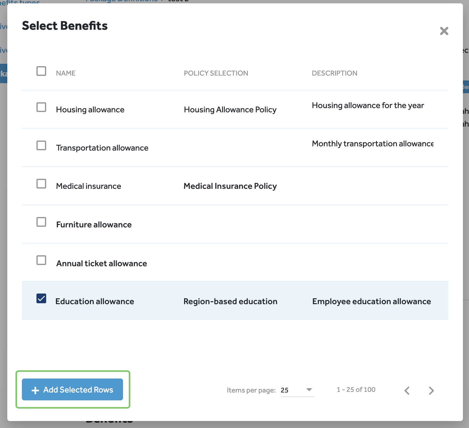Click the Housing Allowance Policy cell

pos(230,110)
